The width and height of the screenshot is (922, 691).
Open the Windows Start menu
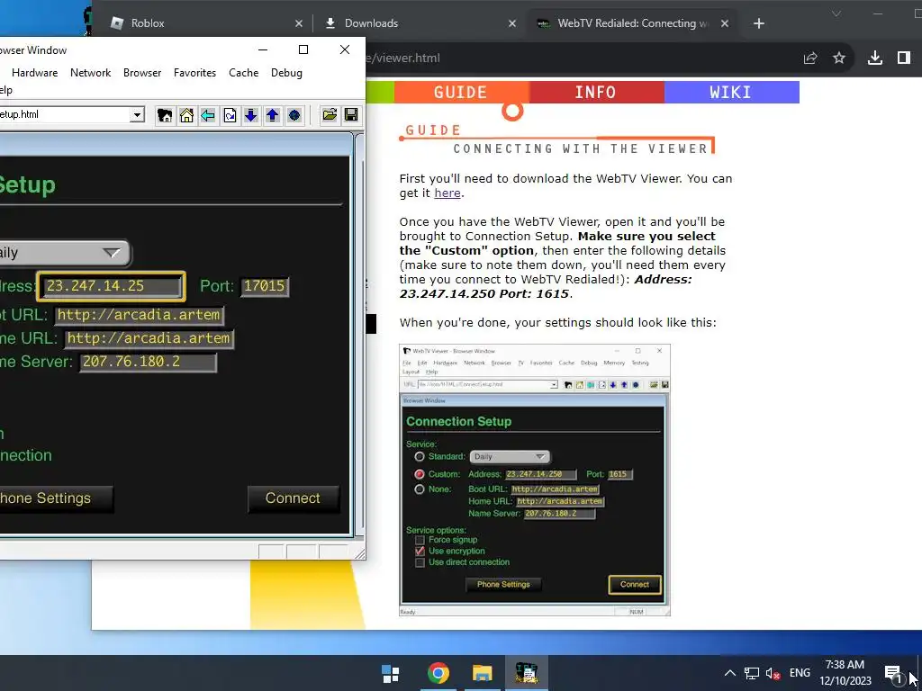[x=391, y=673]
